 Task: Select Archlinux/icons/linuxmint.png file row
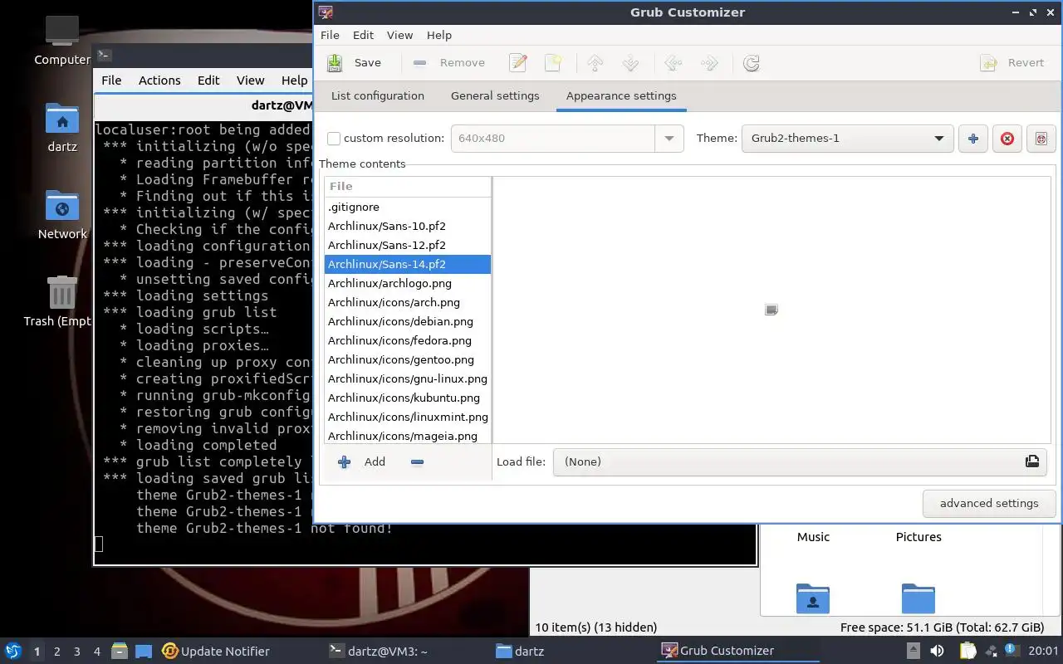click(408, 417)
